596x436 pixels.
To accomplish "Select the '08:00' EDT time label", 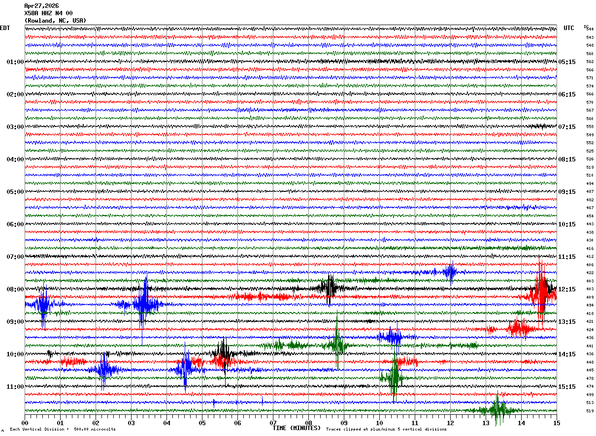I will 15,289.
